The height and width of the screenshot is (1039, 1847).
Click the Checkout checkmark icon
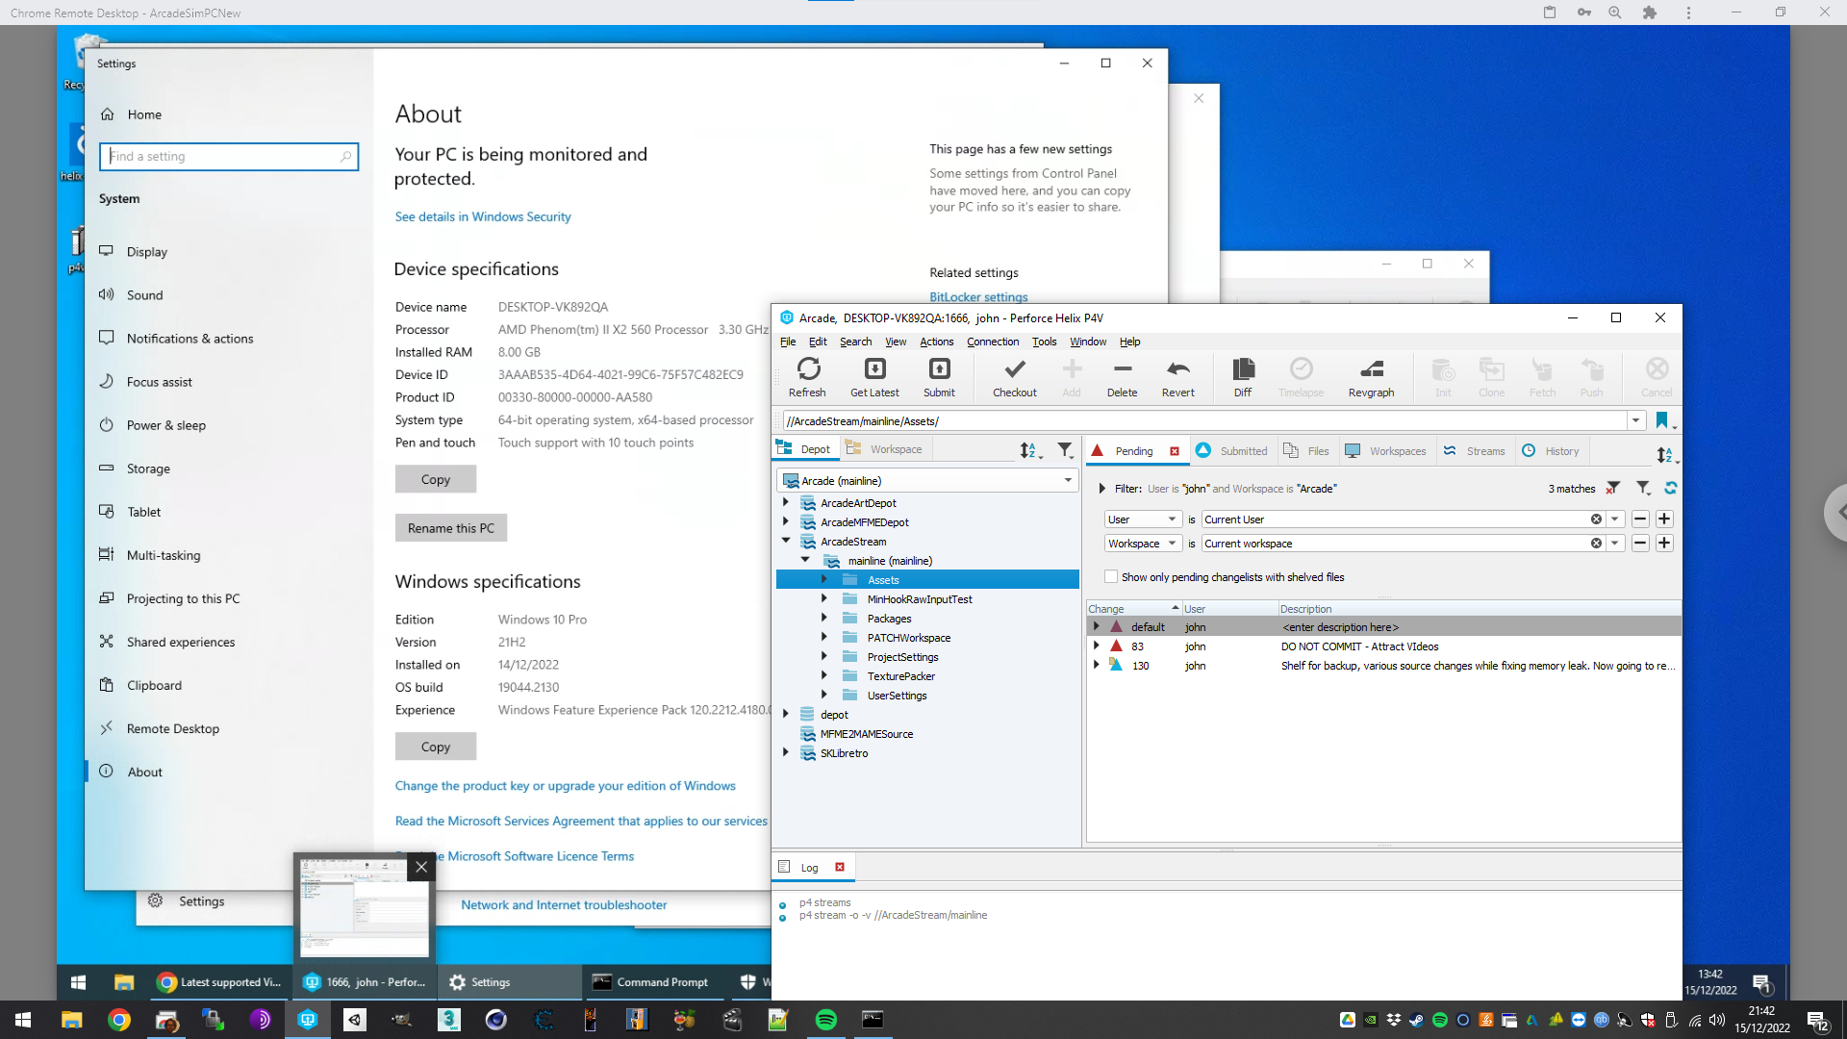(1014, 369)
